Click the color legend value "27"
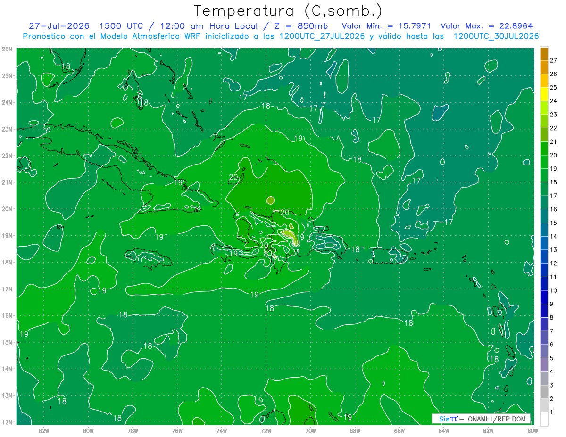 click(x=554, y=60)
